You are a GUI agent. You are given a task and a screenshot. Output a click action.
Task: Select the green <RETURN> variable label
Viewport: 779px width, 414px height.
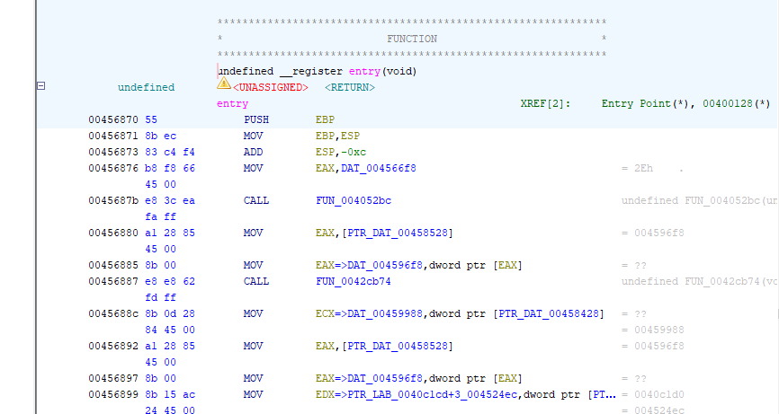[349, 88]
